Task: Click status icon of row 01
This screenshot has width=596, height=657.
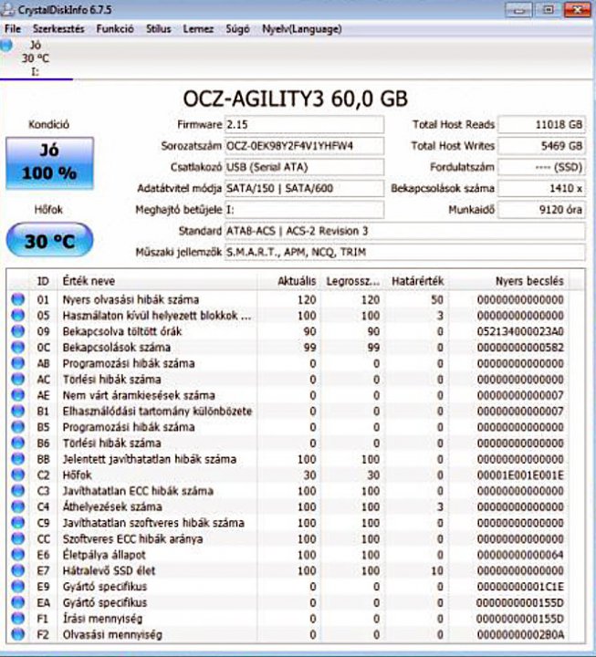Action: click(17, 299)
